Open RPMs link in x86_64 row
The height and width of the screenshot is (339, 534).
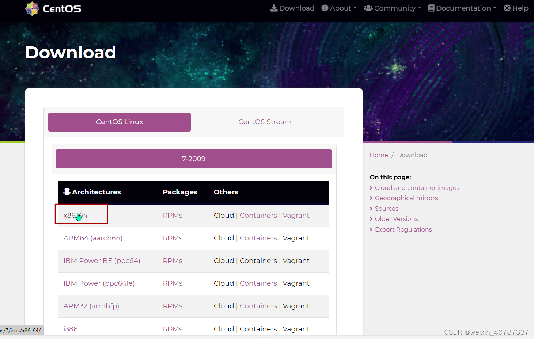click(x=173, y=216)
